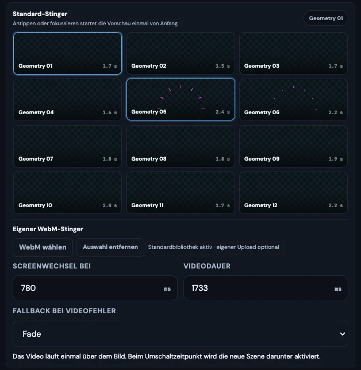Choose the Geometry 03 stinger preview
361x370 pixels.
(293, 53)
